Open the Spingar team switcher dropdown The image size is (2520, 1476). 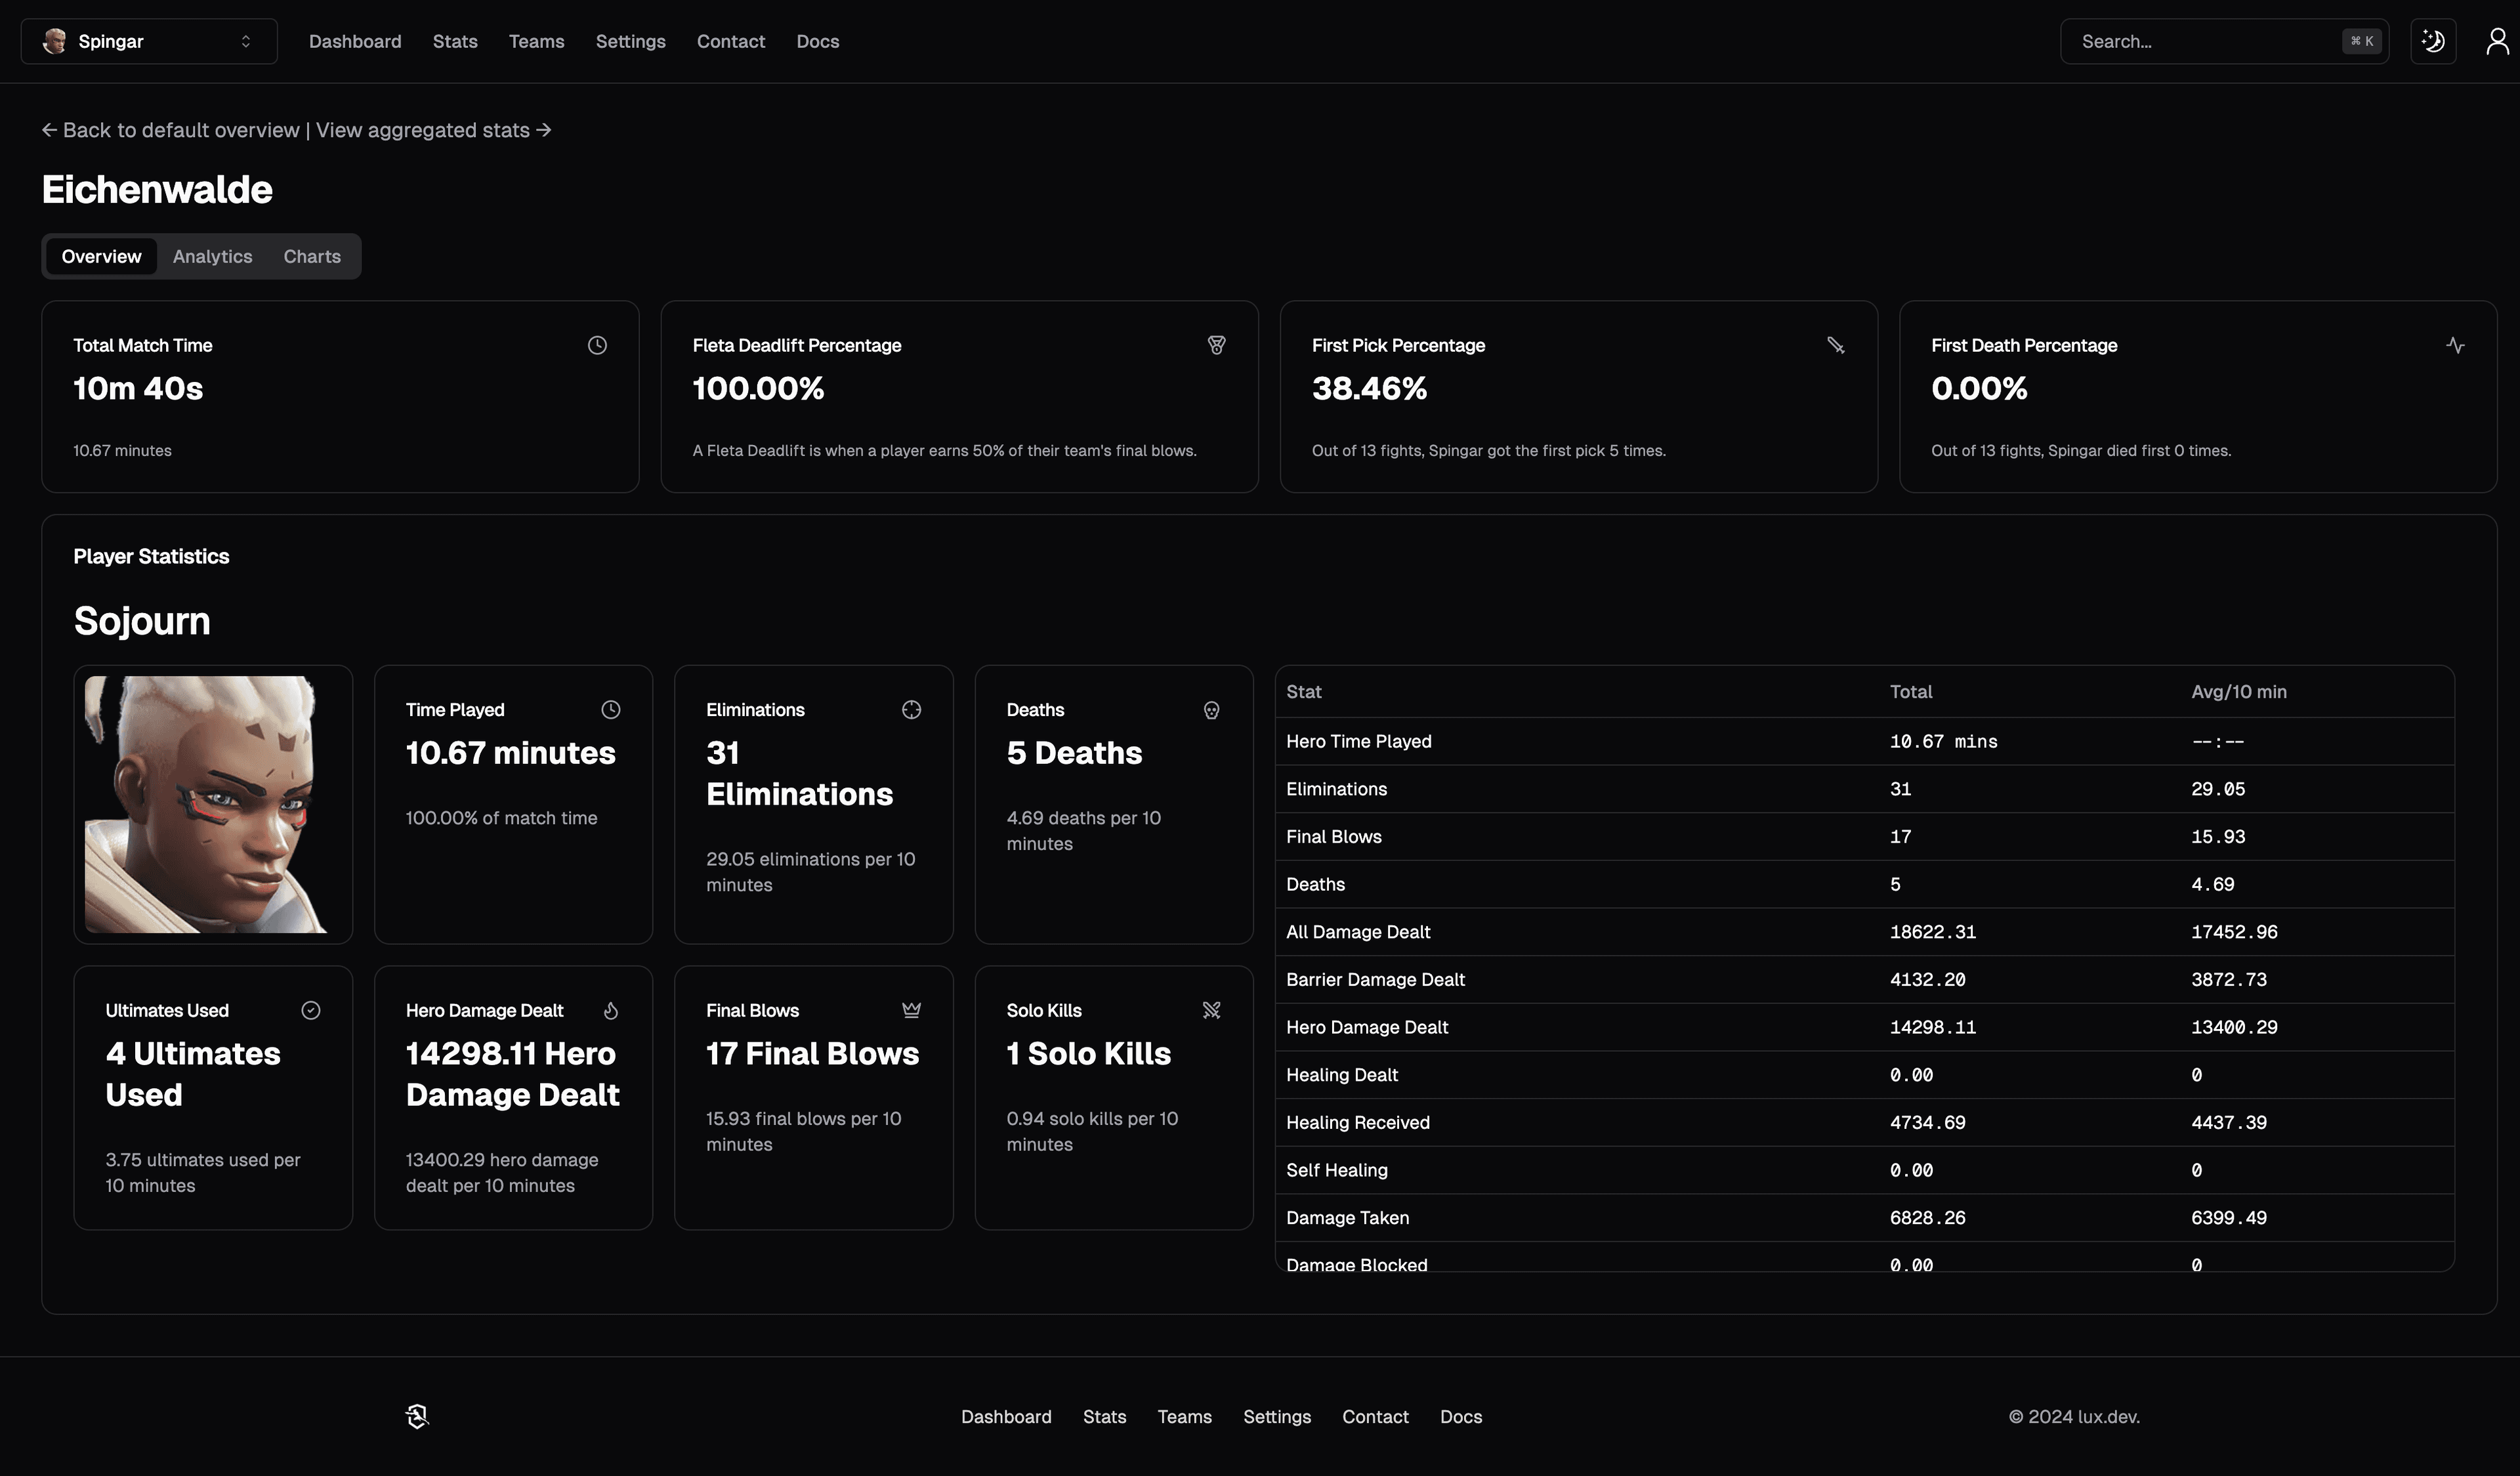148,41
